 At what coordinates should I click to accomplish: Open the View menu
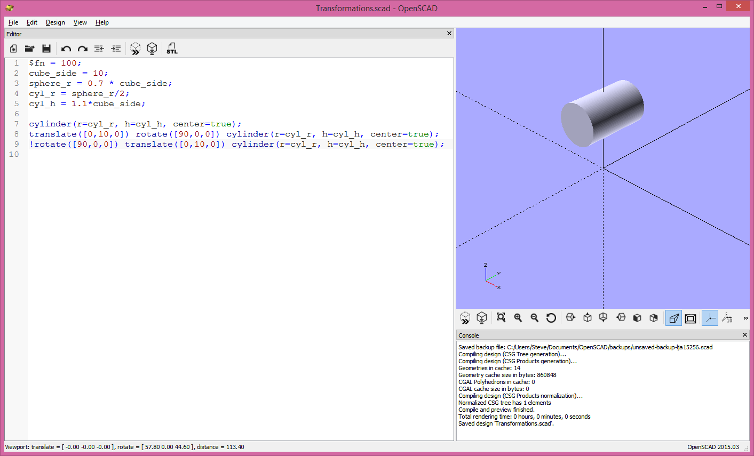[80, 22]
